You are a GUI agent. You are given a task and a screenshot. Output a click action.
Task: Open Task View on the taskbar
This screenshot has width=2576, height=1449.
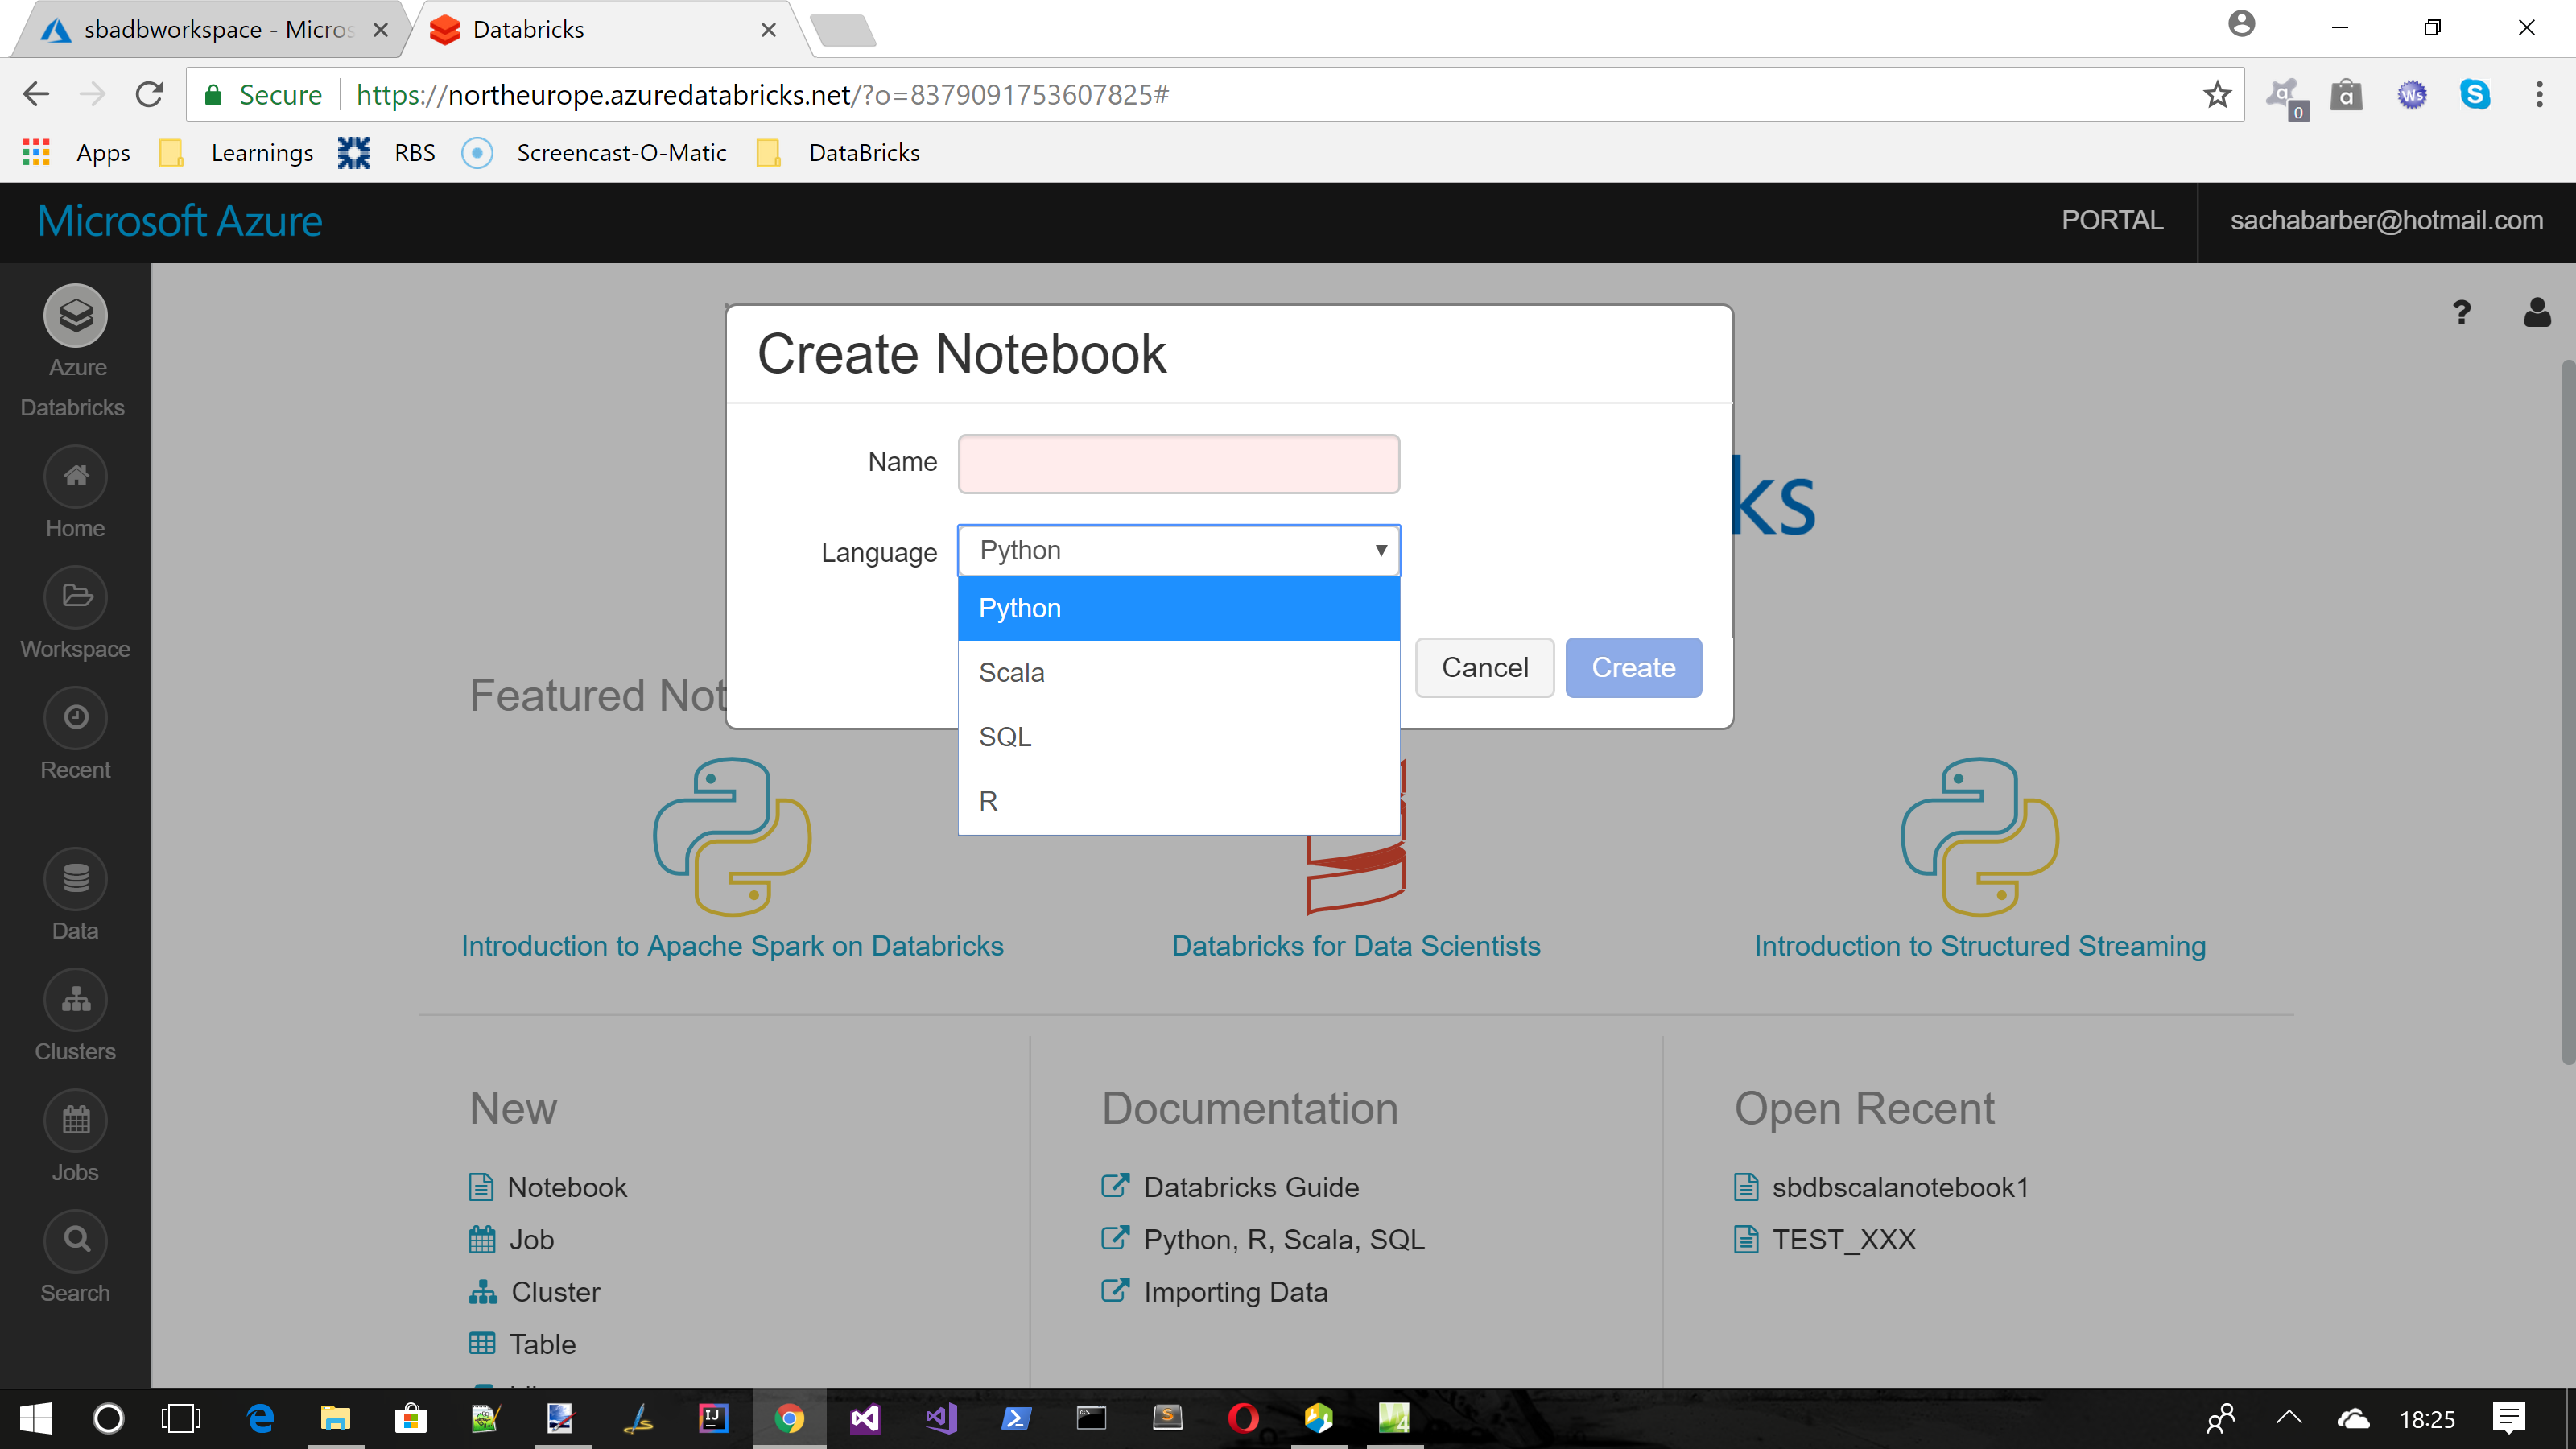(181, 1418)
